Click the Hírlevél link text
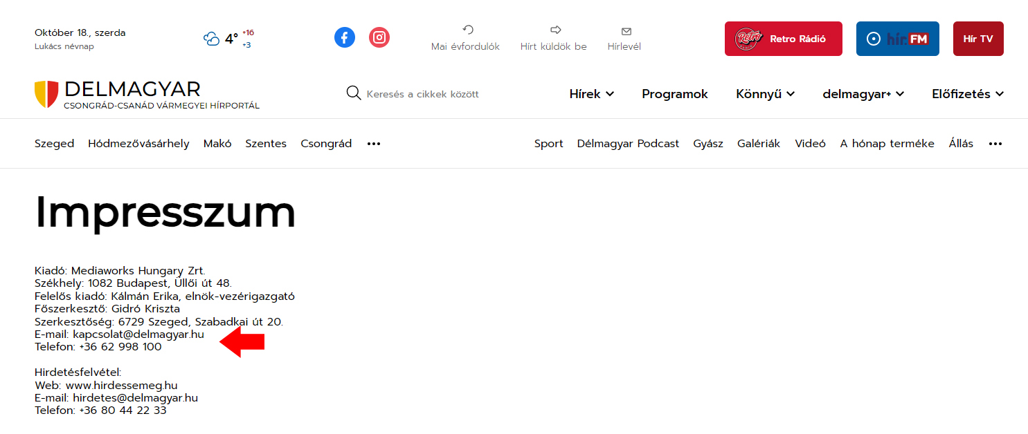 pyautogui.click(x=624, y=46)
